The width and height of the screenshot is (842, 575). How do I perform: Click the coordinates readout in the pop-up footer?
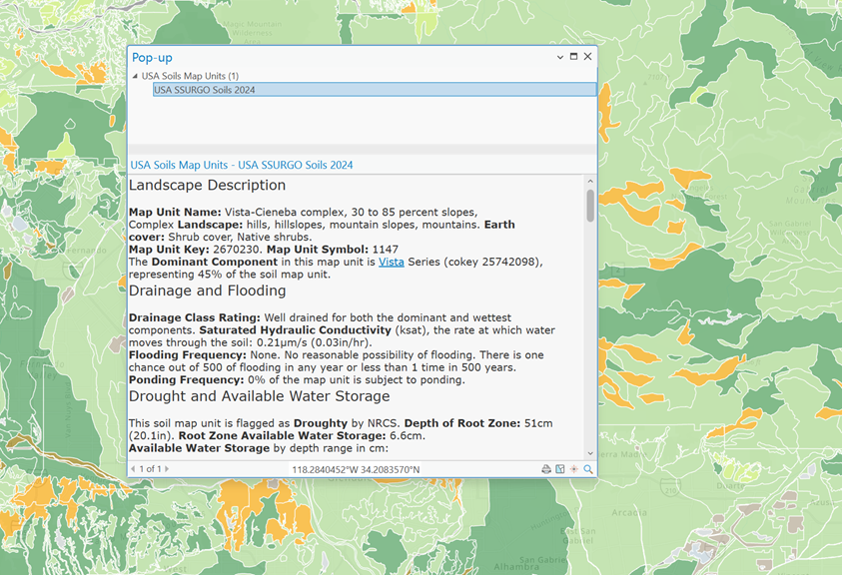point(356,469)
